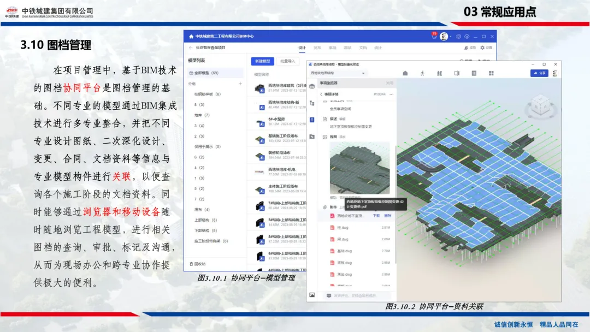Click the home view icon in viewer toolbar
The image size is (590, 332).
click(405, 73)
